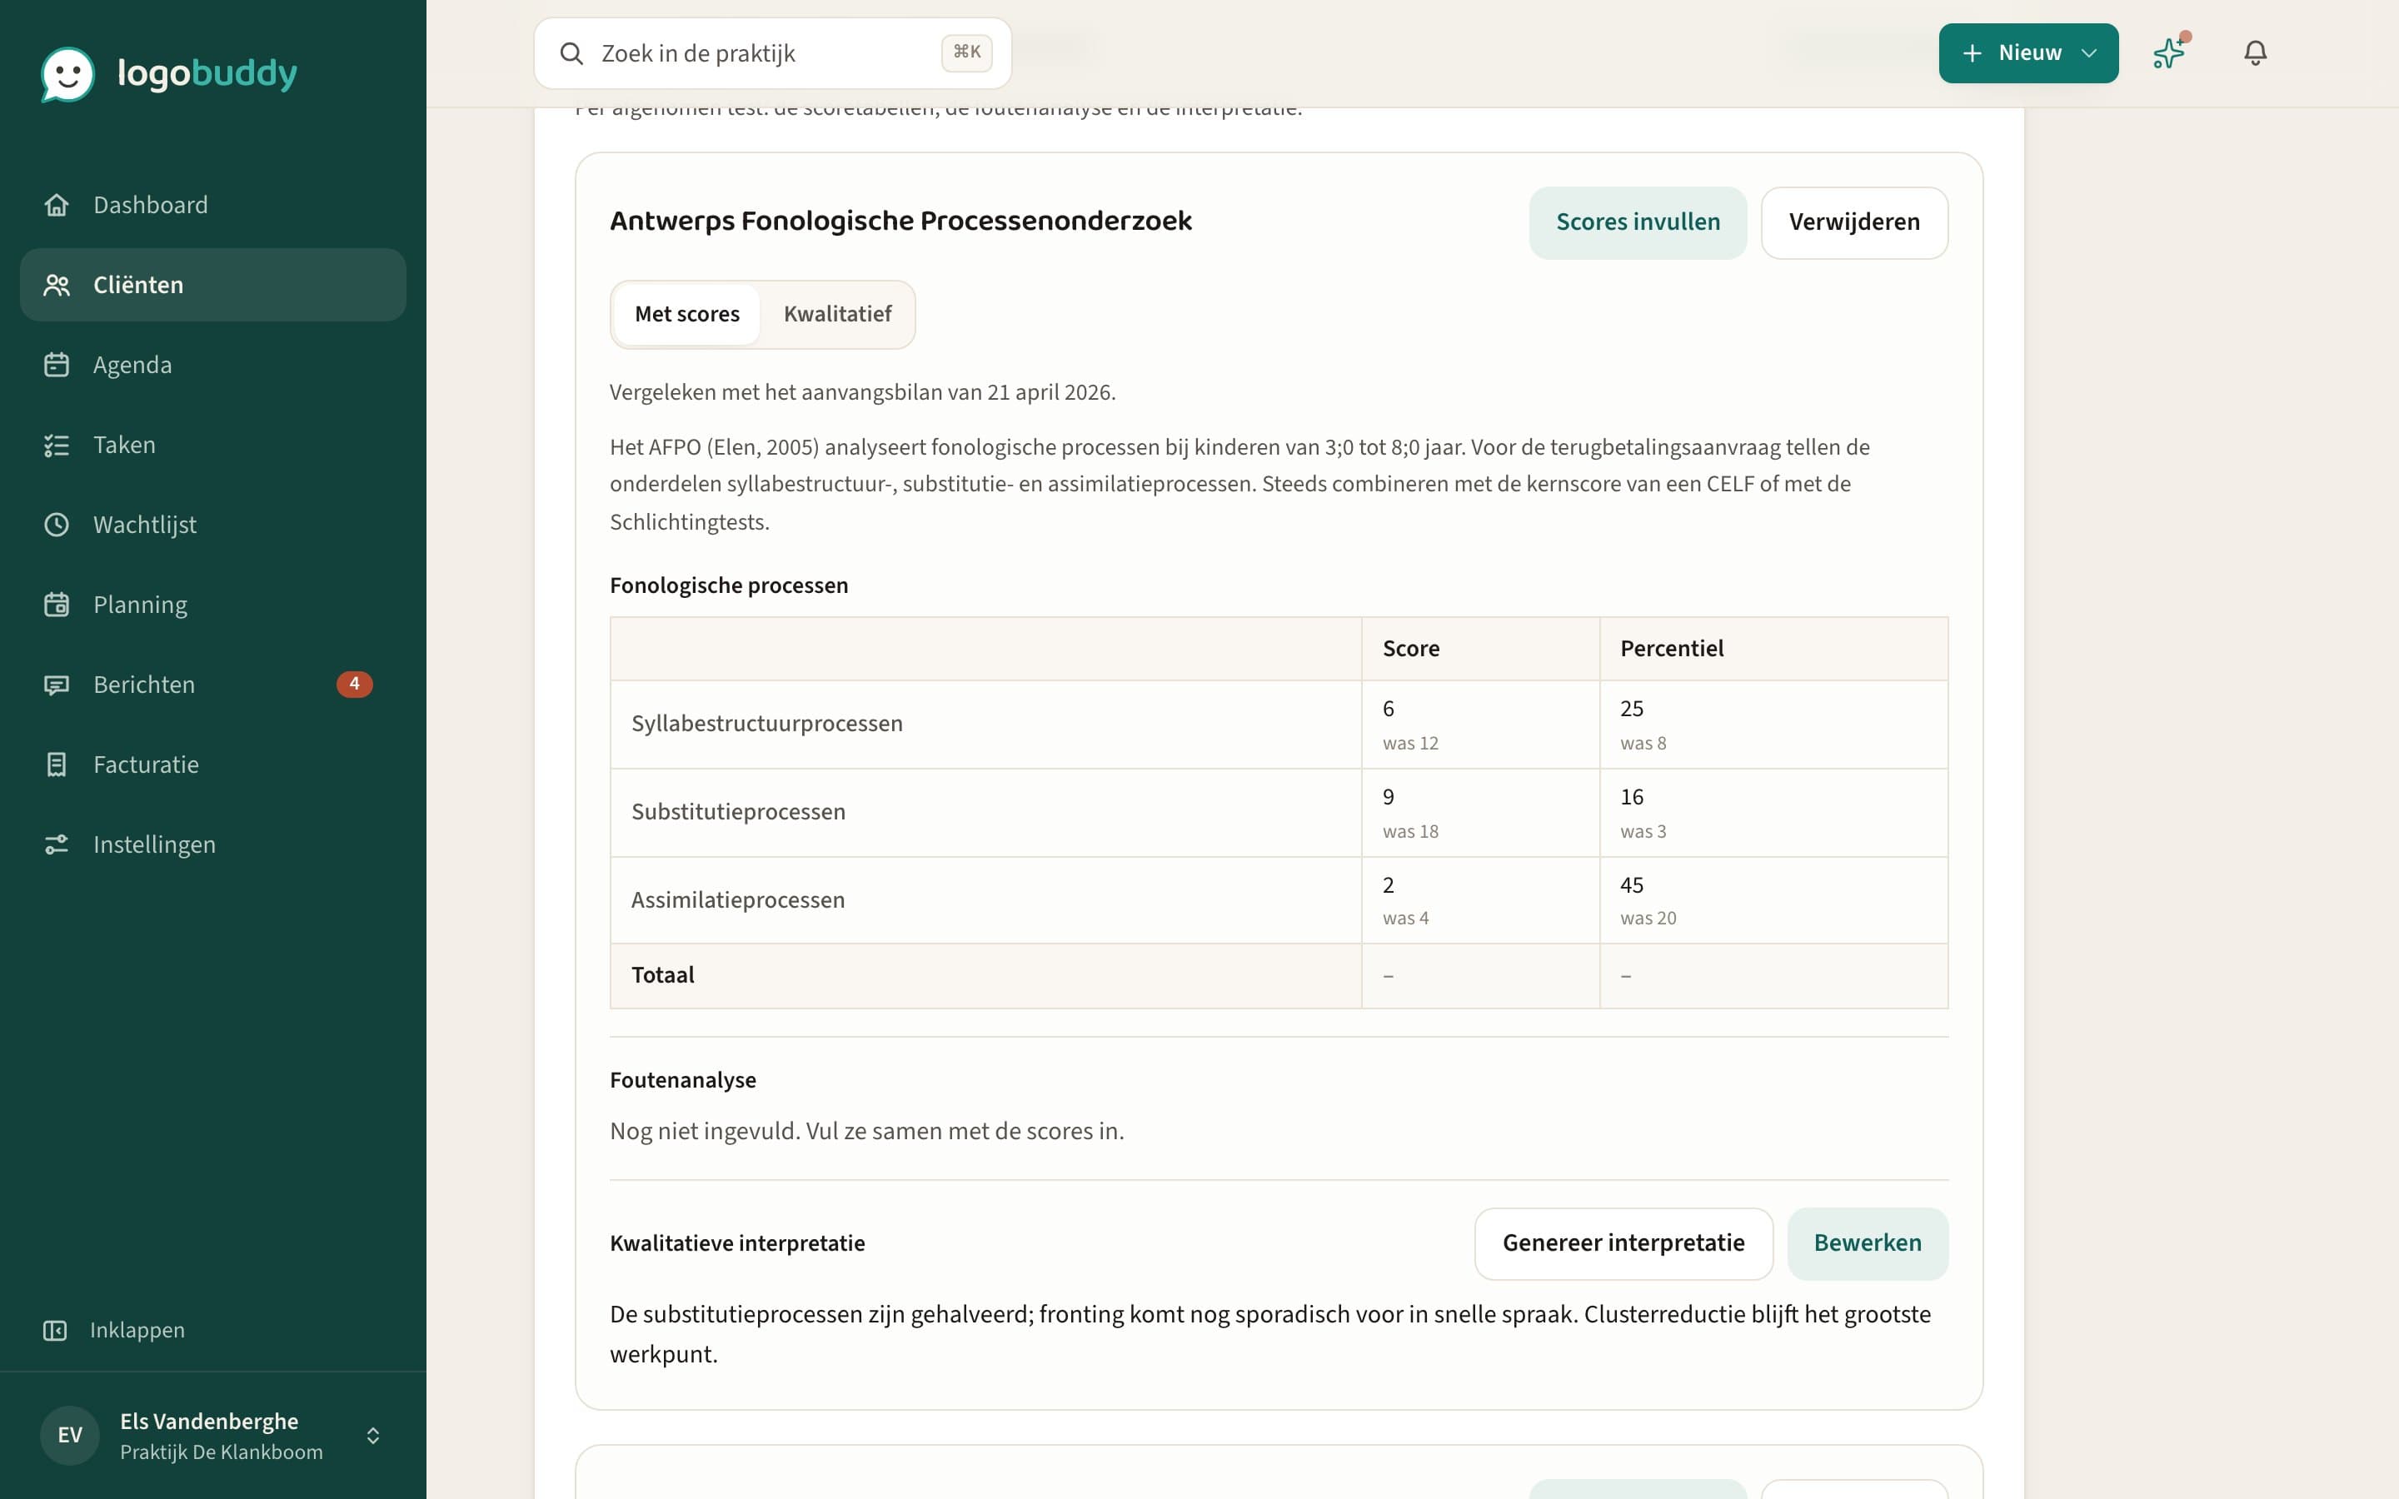Open the notifications bell

click(x=2255, y=52)
